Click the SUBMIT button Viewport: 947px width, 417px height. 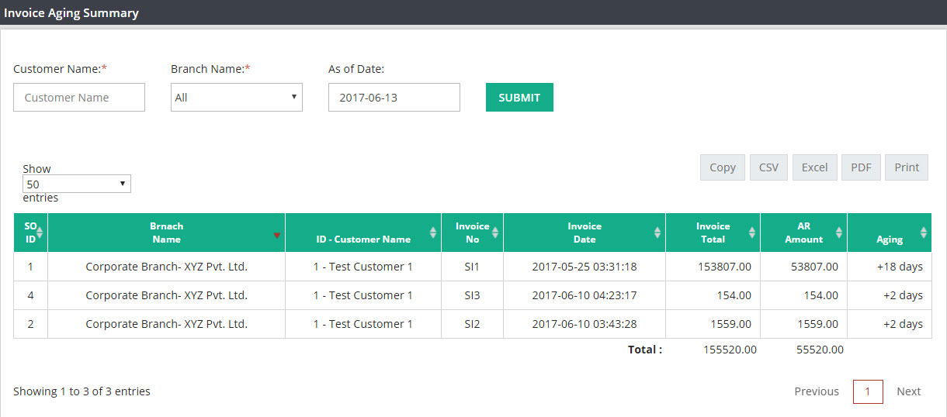coord(519,98)
